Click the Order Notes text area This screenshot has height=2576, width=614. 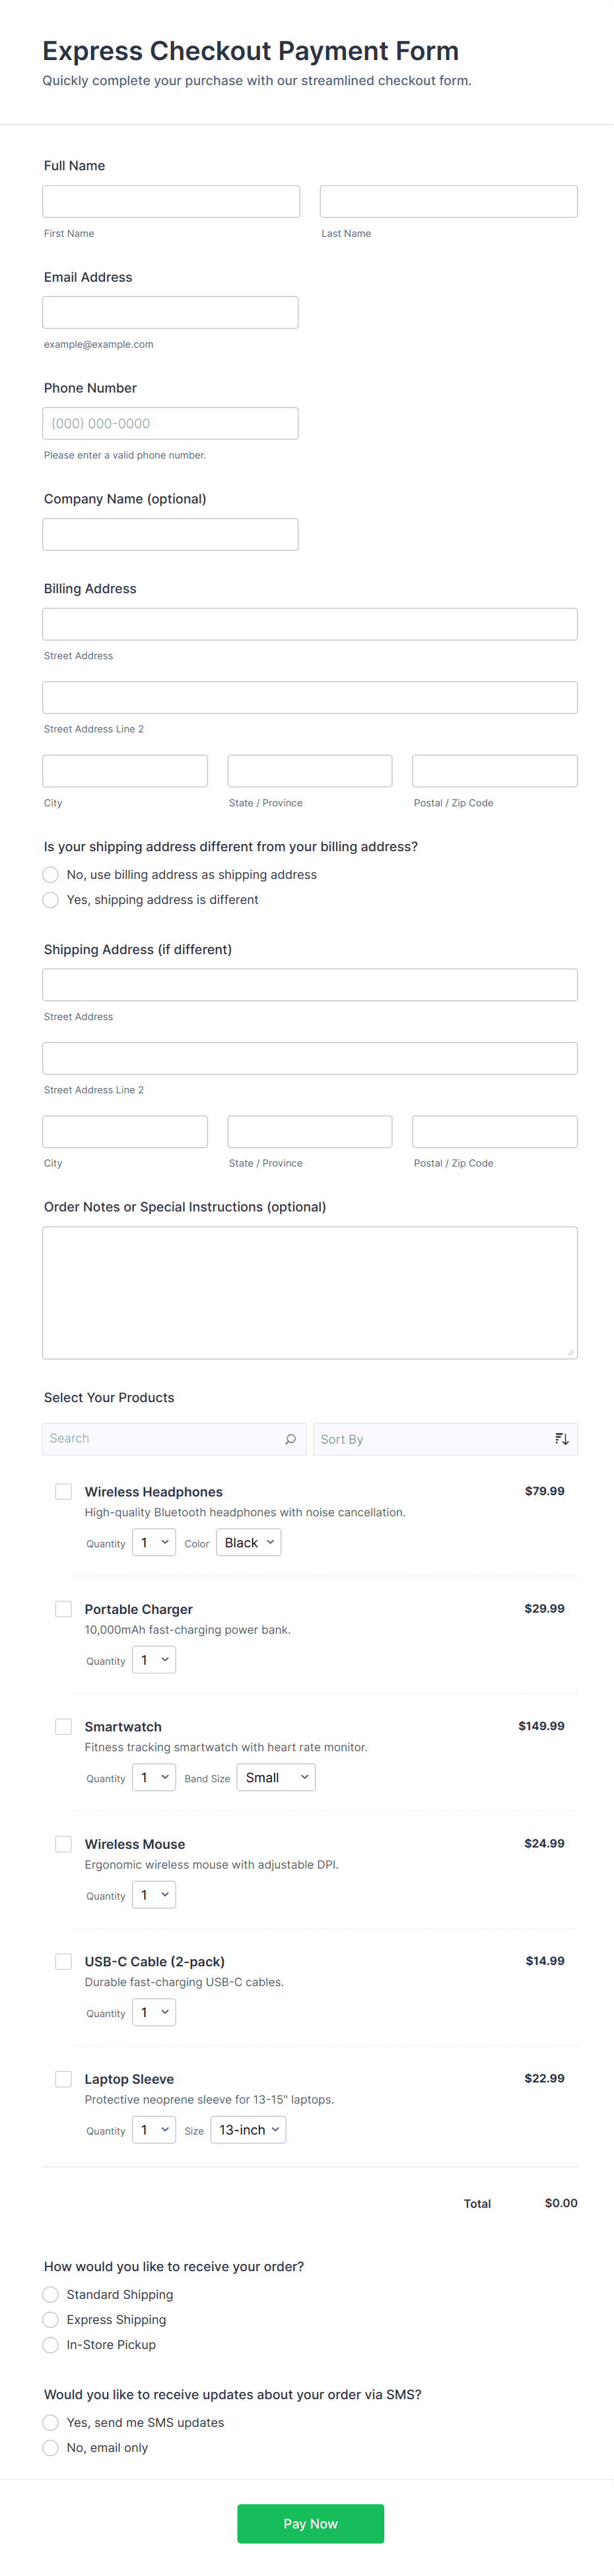tap(309, 1292)
